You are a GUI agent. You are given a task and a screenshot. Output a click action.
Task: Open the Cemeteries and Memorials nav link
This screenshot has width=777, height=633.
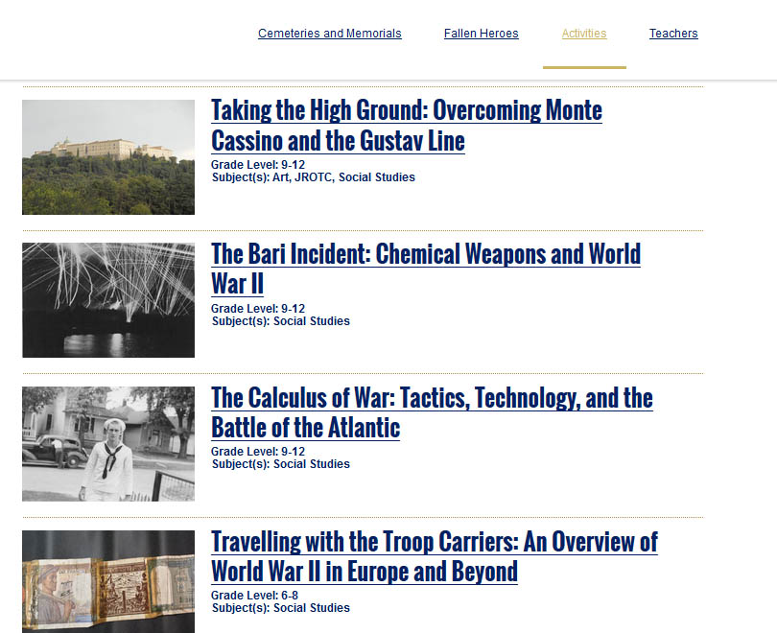(329, 34)
